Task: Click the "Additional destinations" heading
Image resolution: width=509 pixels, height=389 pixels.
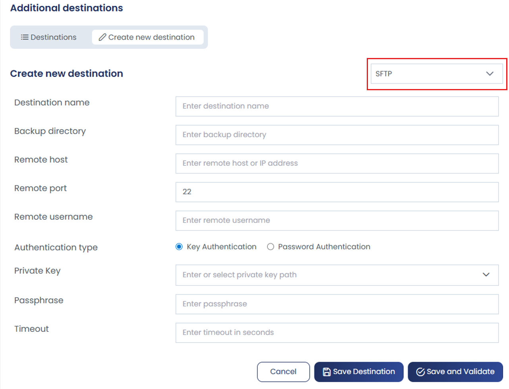Action: point(66,8)
